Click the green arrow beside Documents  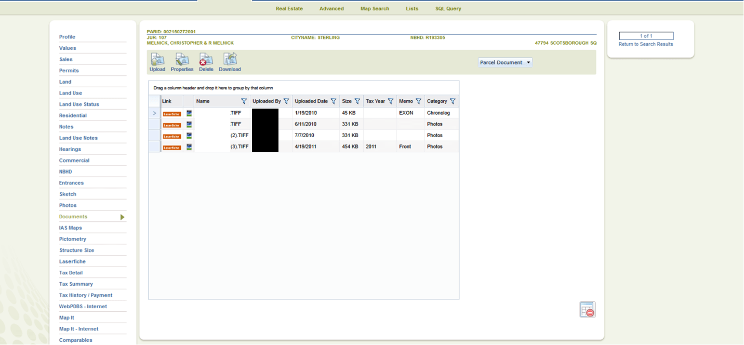coord(123,217)
